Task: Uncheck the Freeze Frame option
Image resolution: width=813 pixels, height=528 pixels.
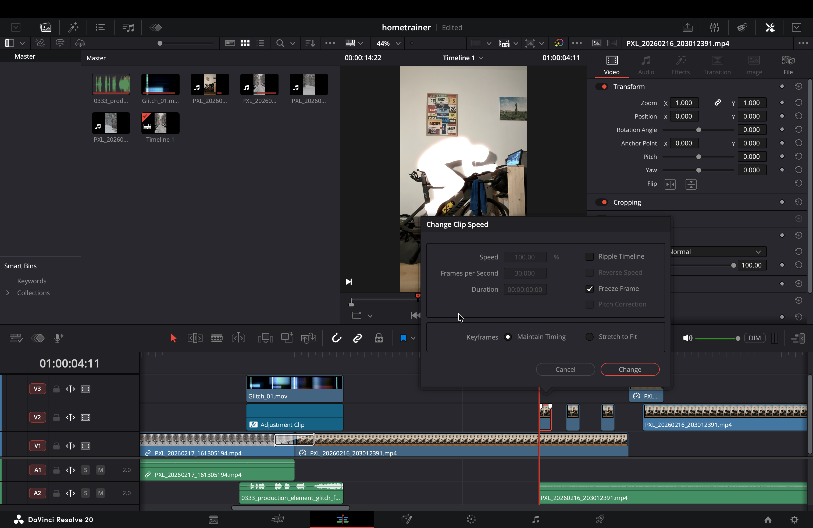Action: click(590, 288)
